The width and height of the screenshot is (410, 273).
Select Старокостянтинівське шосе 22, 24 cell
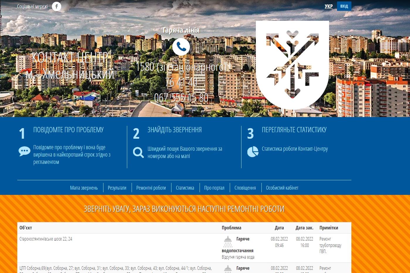(46, 239)
